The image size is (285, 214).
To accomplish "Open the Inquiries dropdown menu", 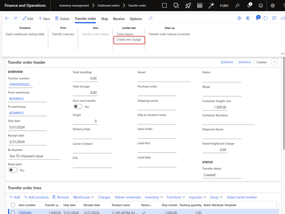I will coord(197,197).
